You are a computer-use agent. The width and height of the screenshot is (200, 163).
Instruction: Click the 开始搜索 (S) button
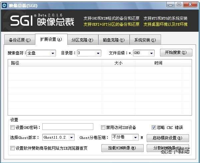tap(176, 52)
